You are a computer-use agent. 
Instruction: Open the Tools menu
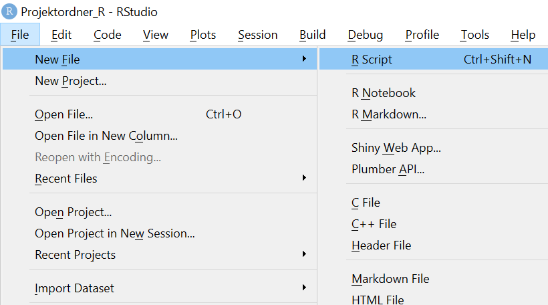(x=474, y=35)
